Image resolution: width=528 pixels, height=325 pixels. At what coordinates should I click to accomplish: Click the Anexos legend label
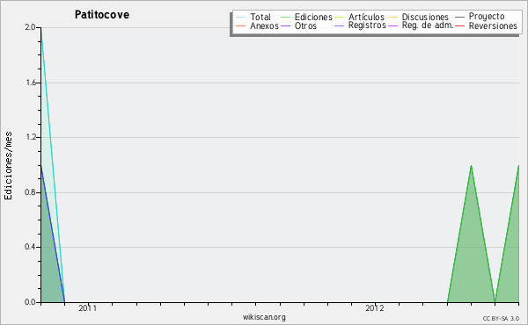pos(264,25)
